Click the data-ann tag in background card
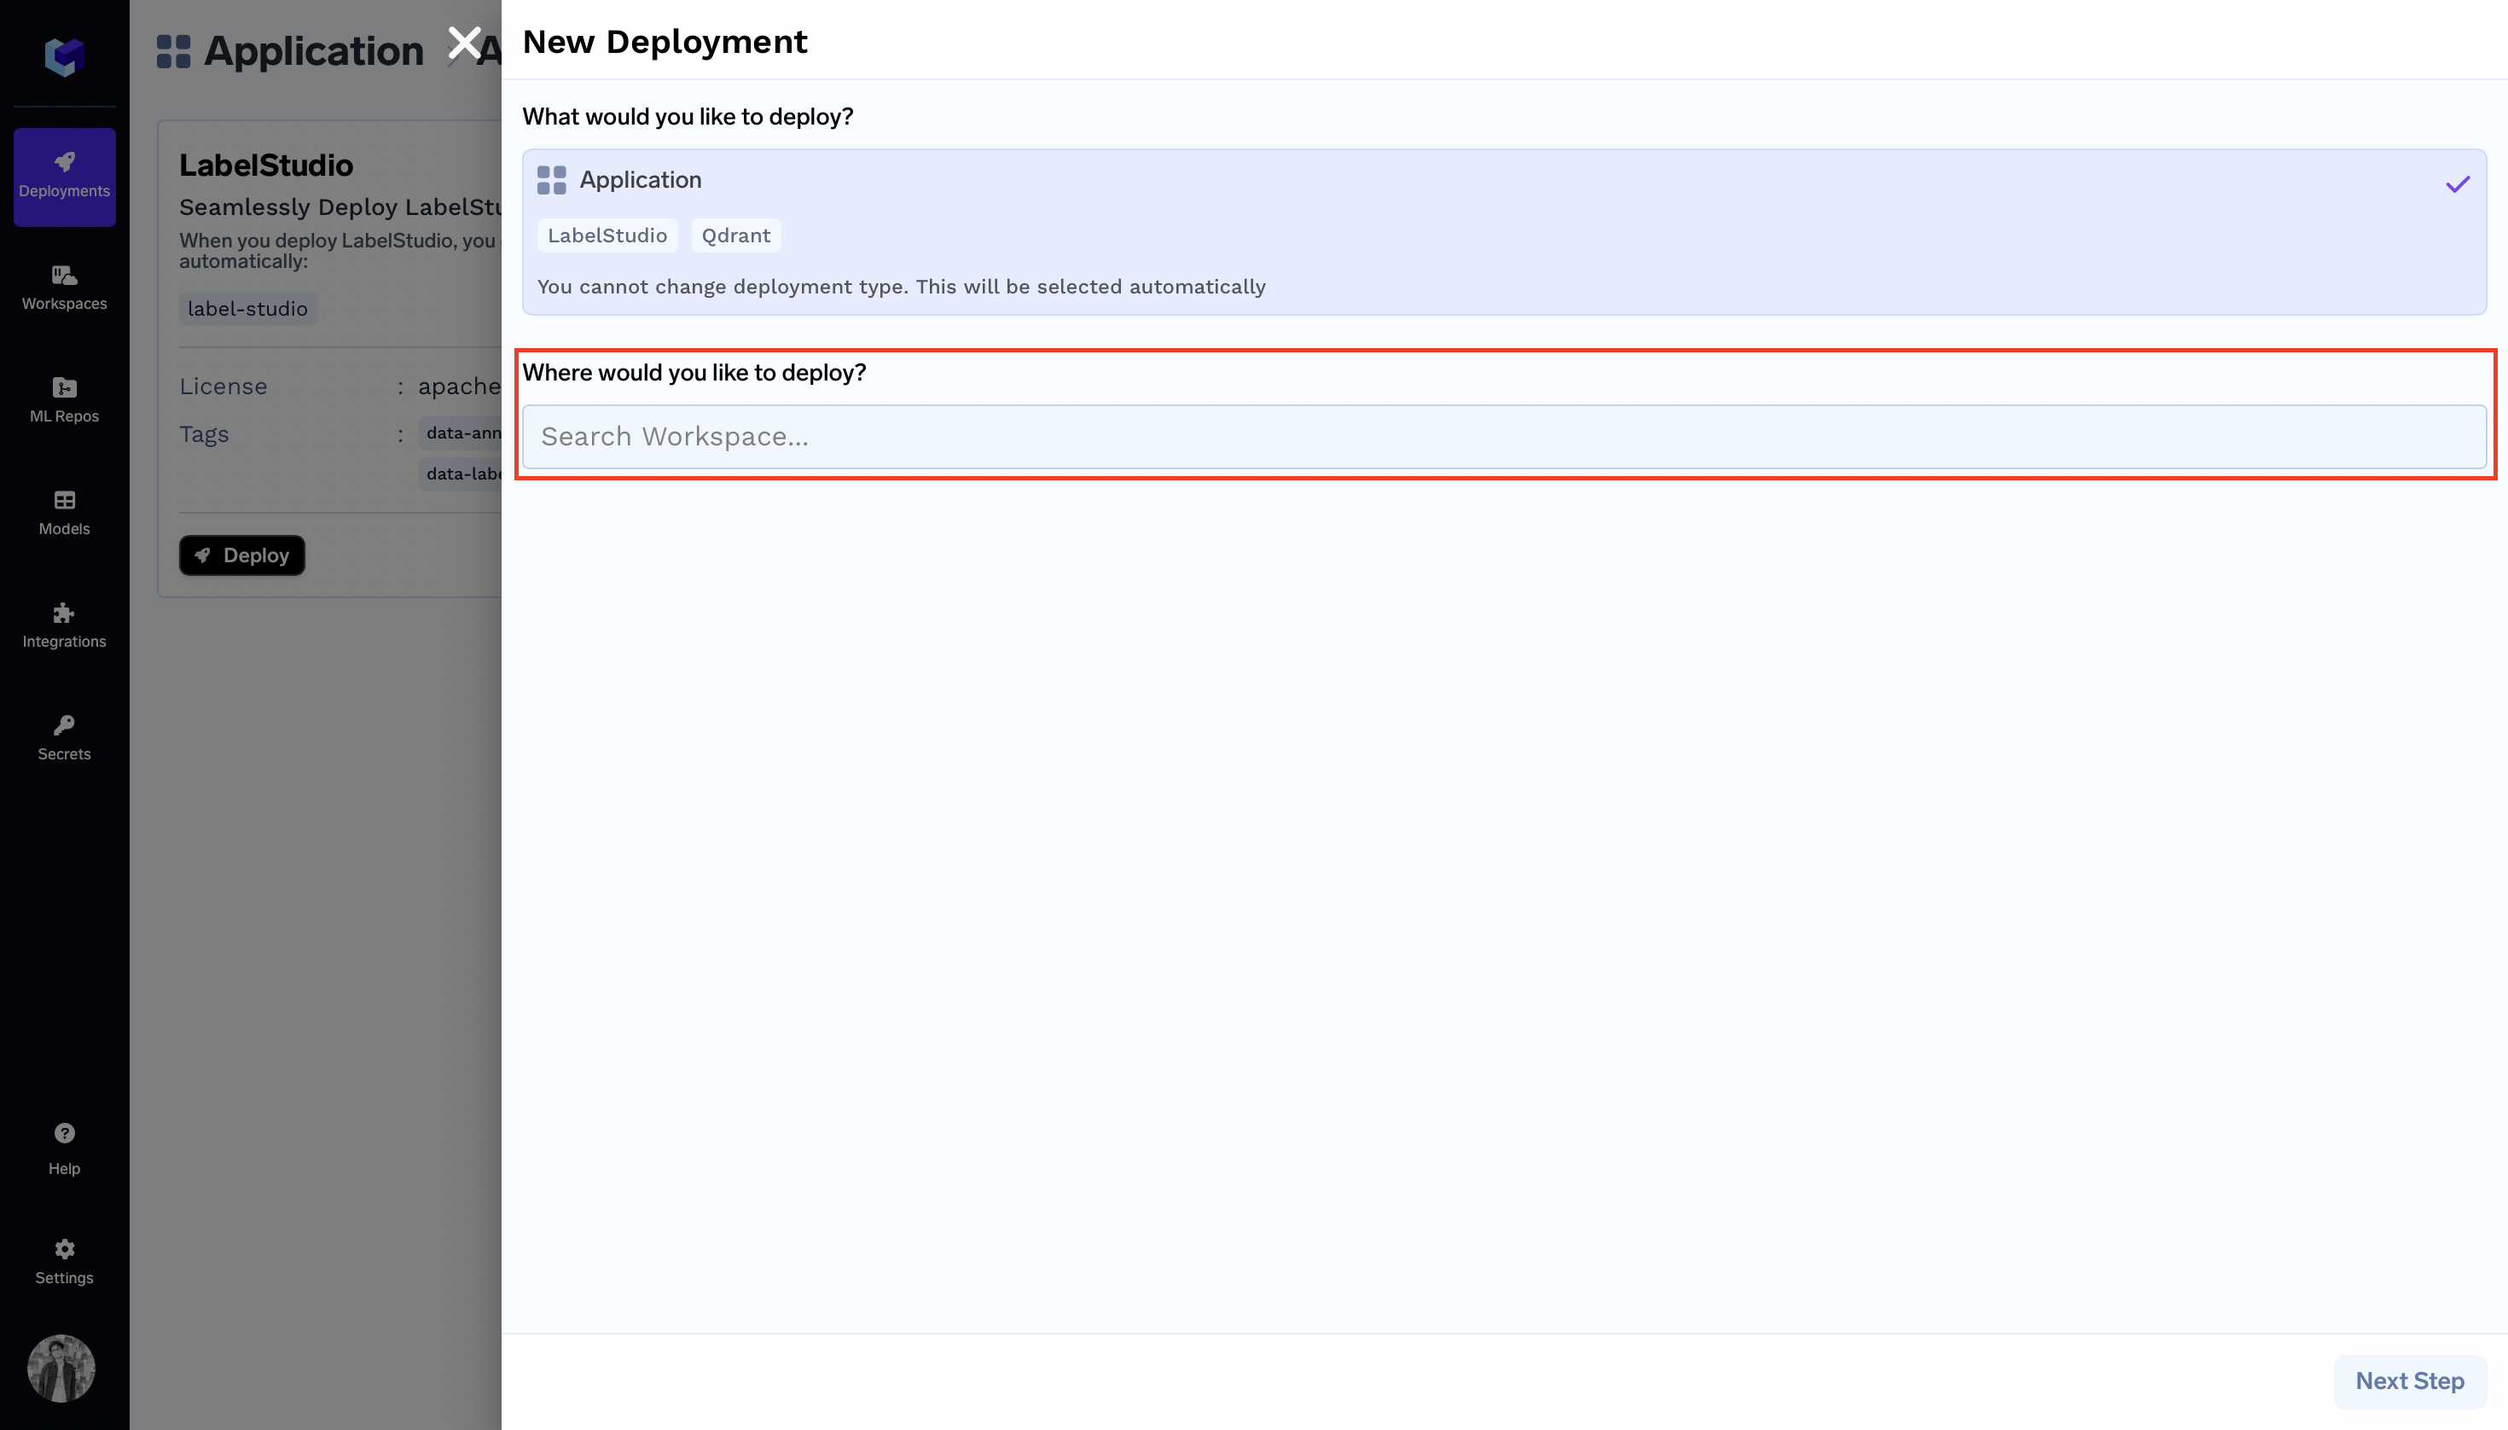The width and height of the screenshot is (2508, 1430). coord(461,433)
